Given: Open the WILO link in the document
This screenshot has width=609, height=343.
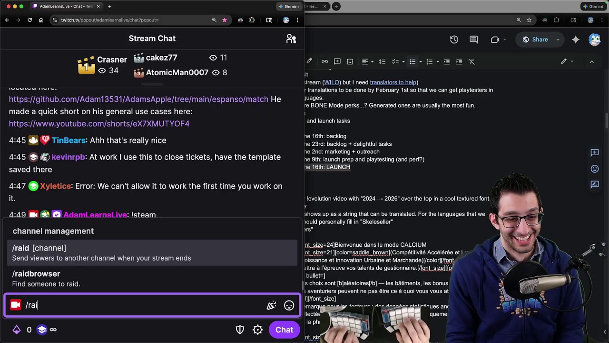Looking at the screenshot, I should click(332, 82).
